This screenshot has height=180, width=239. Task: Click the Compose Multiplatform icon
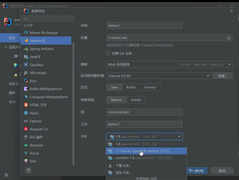[26, 97]
